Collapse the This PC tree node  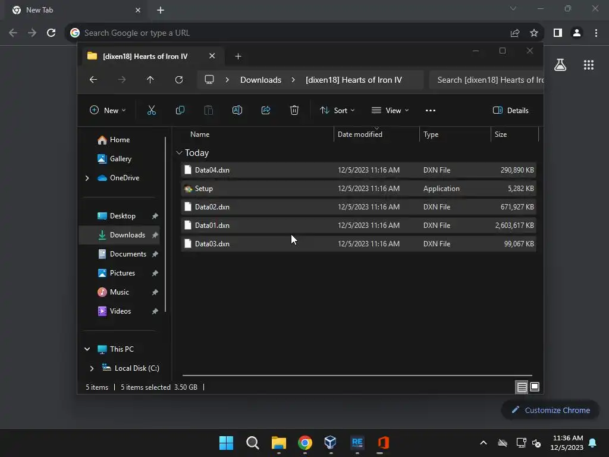[87, 349]
